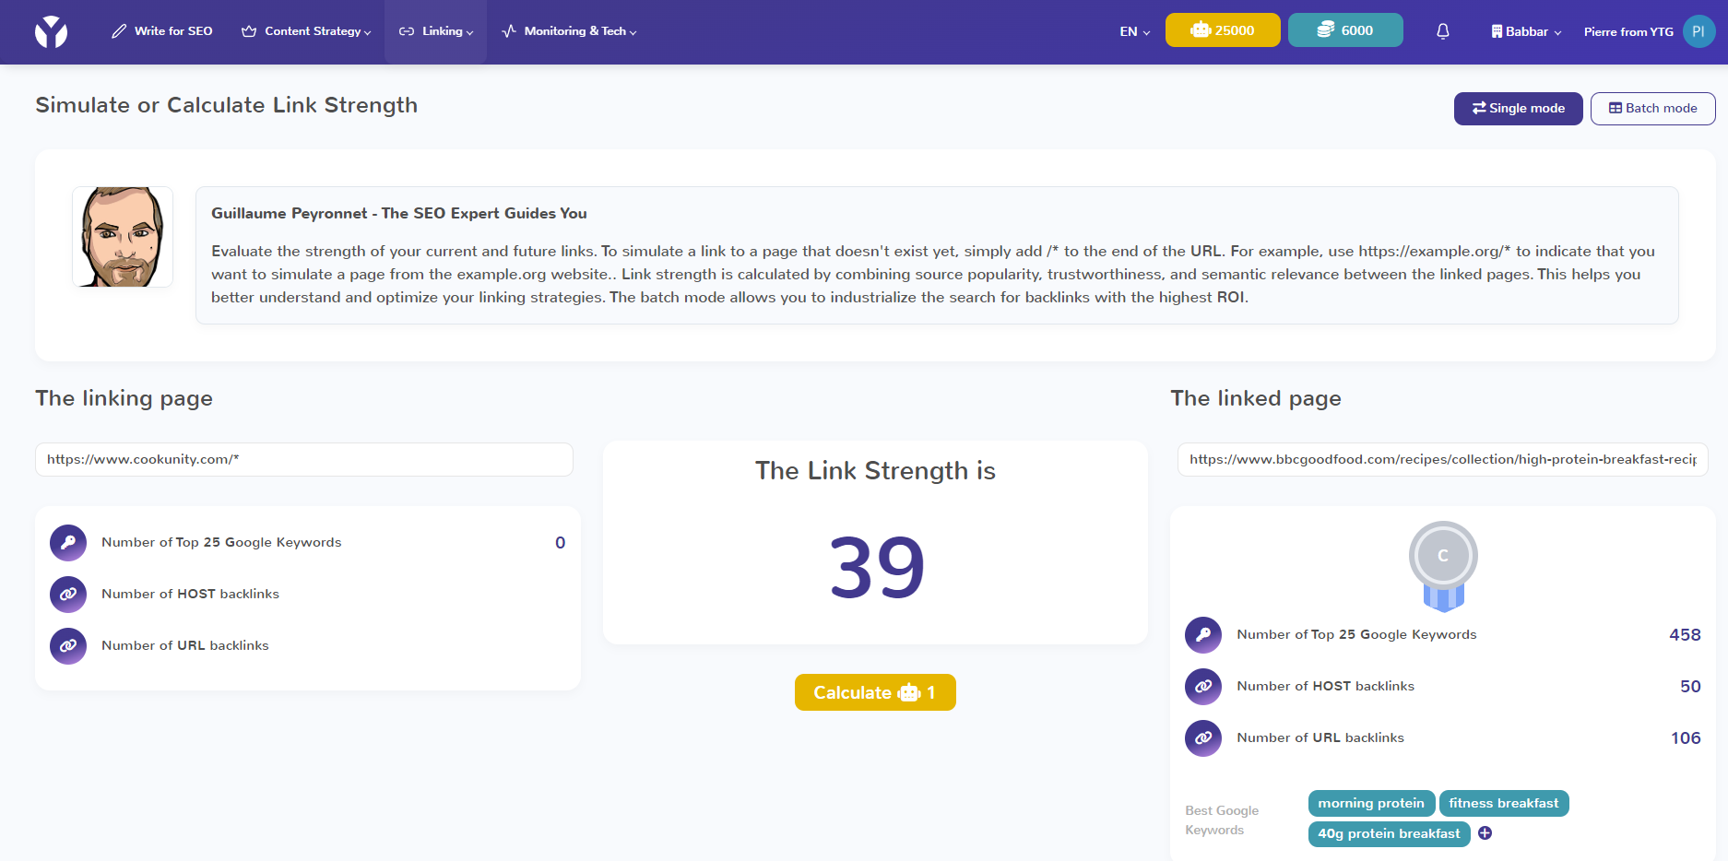Open the Write for SEO menu item
The width and height of the screenshot is (1728, 861).
(x=161, y=31)
